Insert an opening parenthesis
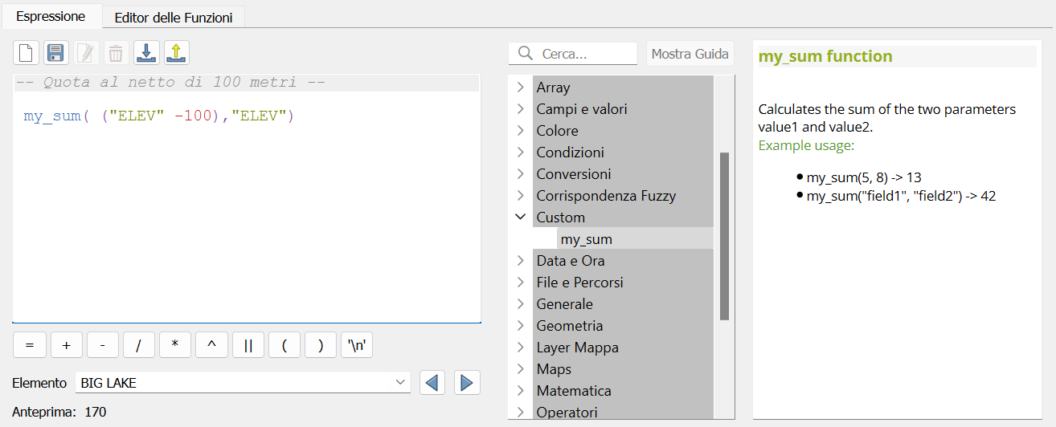Image resolution: width=1056 pixels, height=427 pixels. 284,345
